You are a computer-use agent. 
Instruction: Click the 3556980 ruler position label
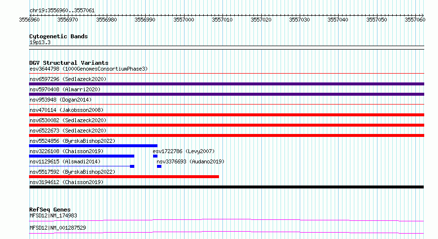[106, 20]
